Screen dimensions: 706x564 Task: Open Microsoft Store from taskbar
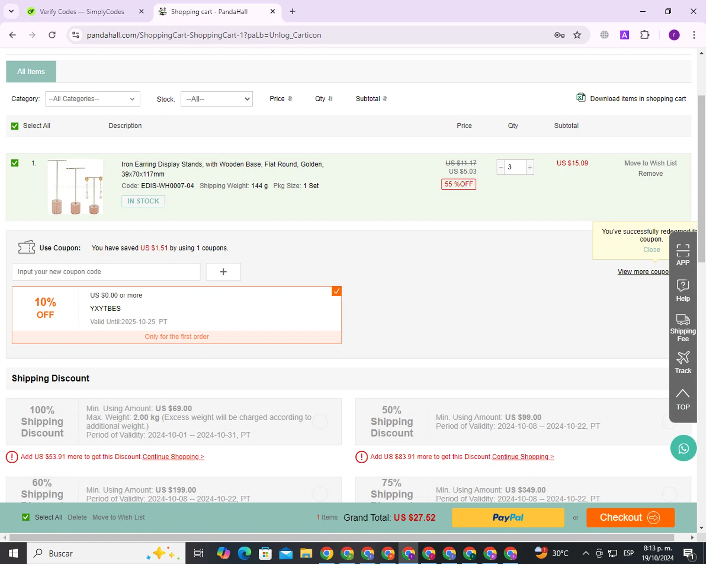tap(265, 553)
